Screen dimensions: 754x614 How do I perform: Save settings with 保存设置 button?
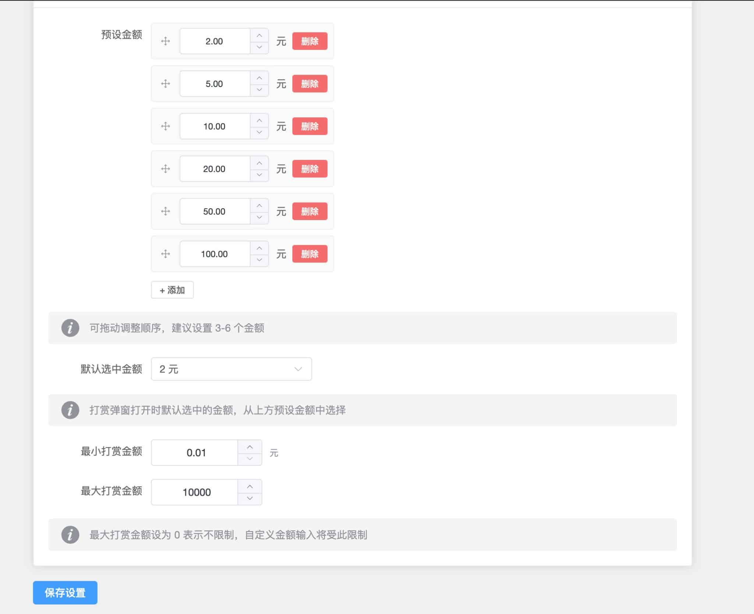(65, 593)
